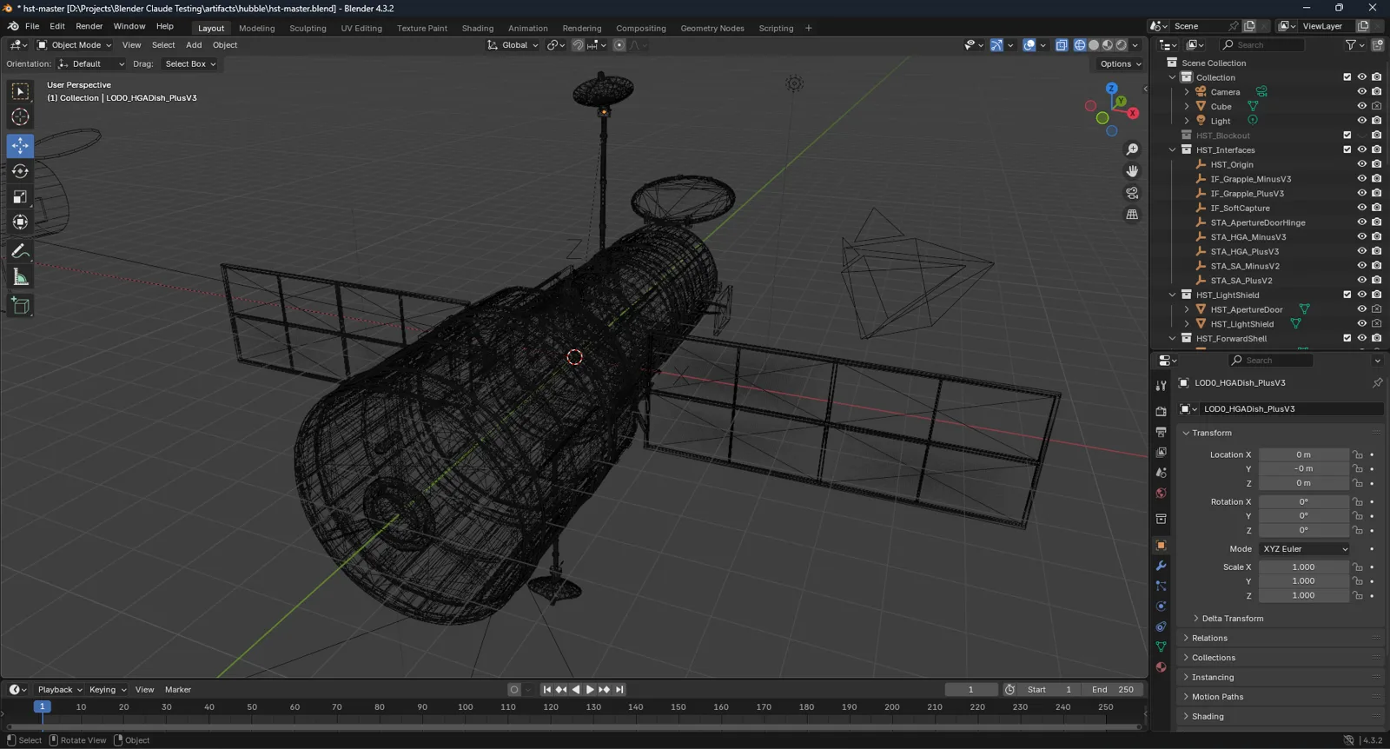Viewport: 1390px width, 749px height.
Task: Select the Add Cube tool
Action: pyautogui.click(x=20, y=305)
